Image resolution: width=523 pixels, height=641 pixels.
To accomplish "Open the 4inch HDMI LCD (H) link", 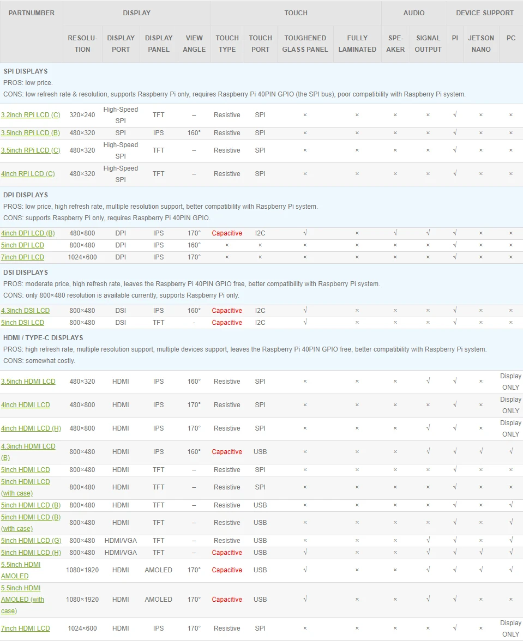I will (x=31, y=428).
